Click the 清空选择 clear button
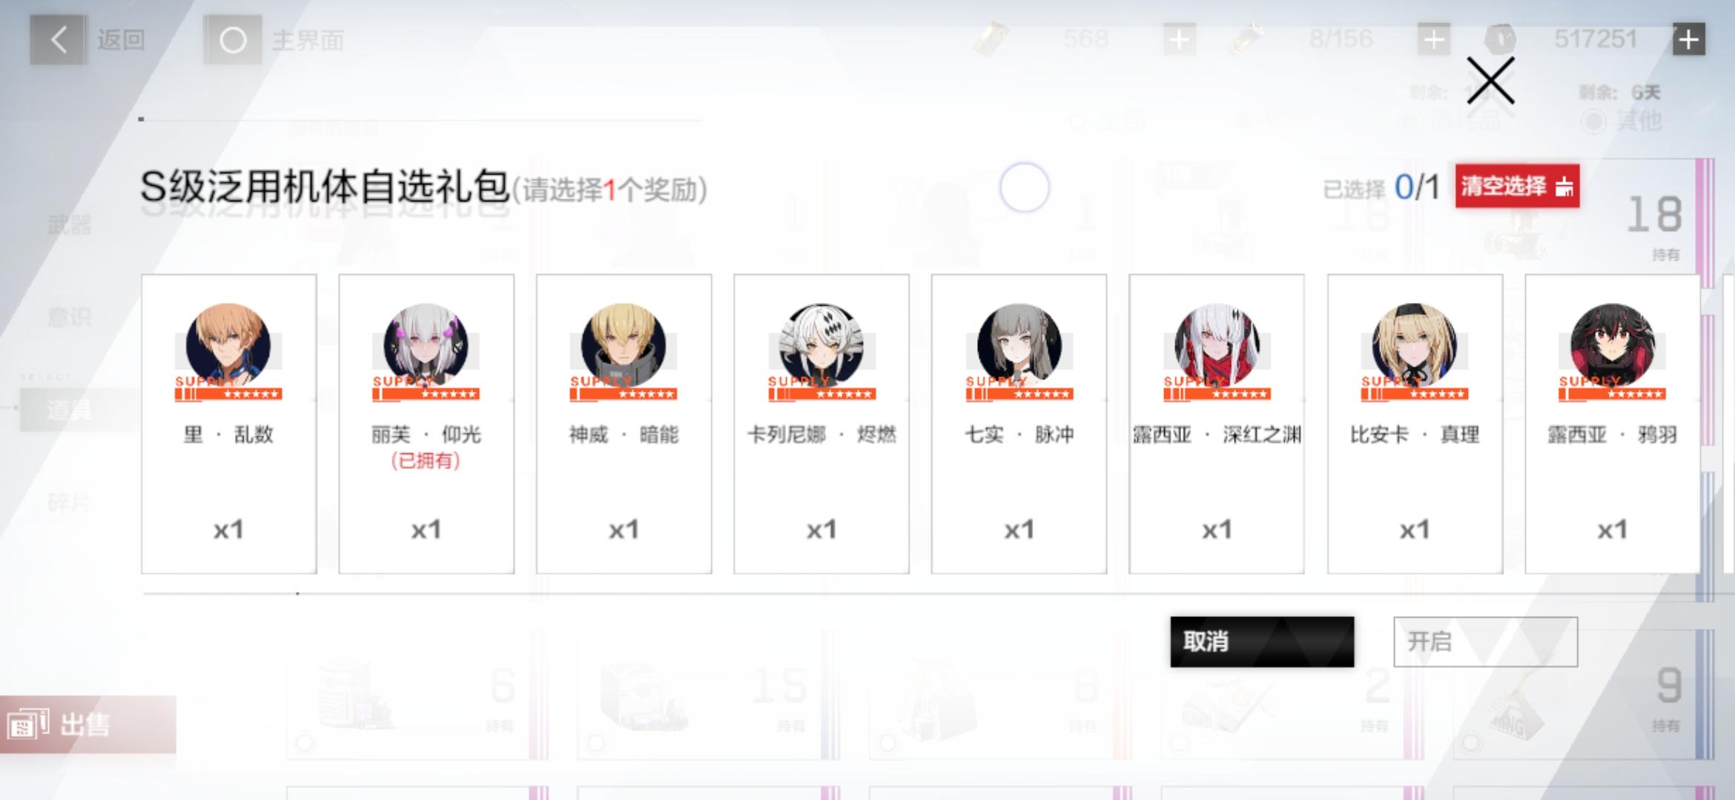Image resolution: width=1735 pixels, height=800 pixels. coord(1517,186)
